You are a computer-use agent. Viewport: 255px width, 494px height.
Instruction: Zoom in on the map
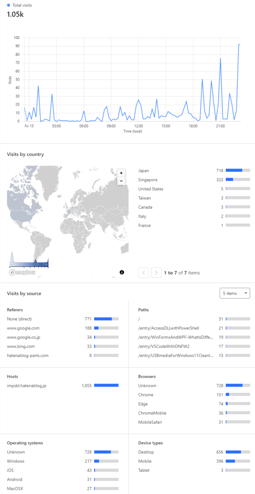(121, 173)
